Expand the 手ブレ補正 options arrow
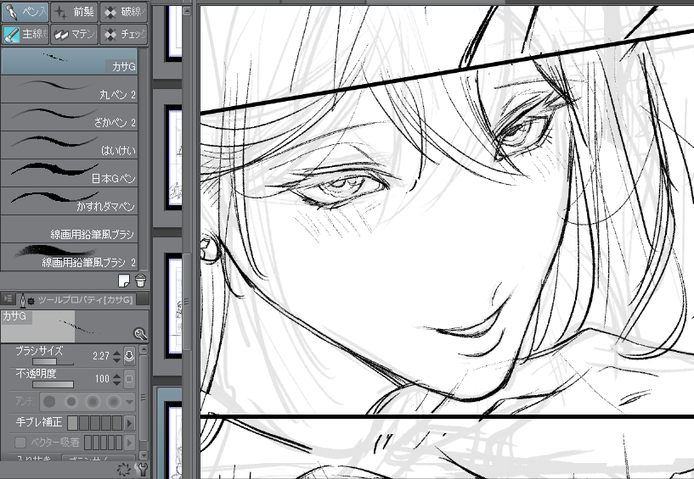694x479 pixels. pos(129,423)
